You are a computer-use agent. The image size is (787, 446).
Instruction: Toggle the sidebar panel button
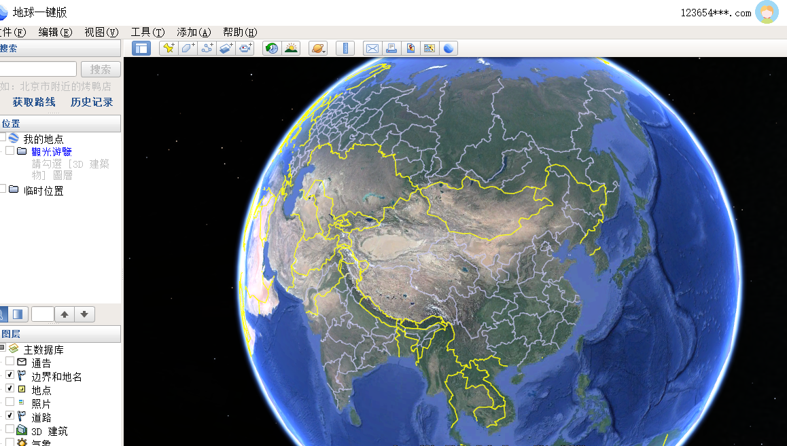pos(141,48)
